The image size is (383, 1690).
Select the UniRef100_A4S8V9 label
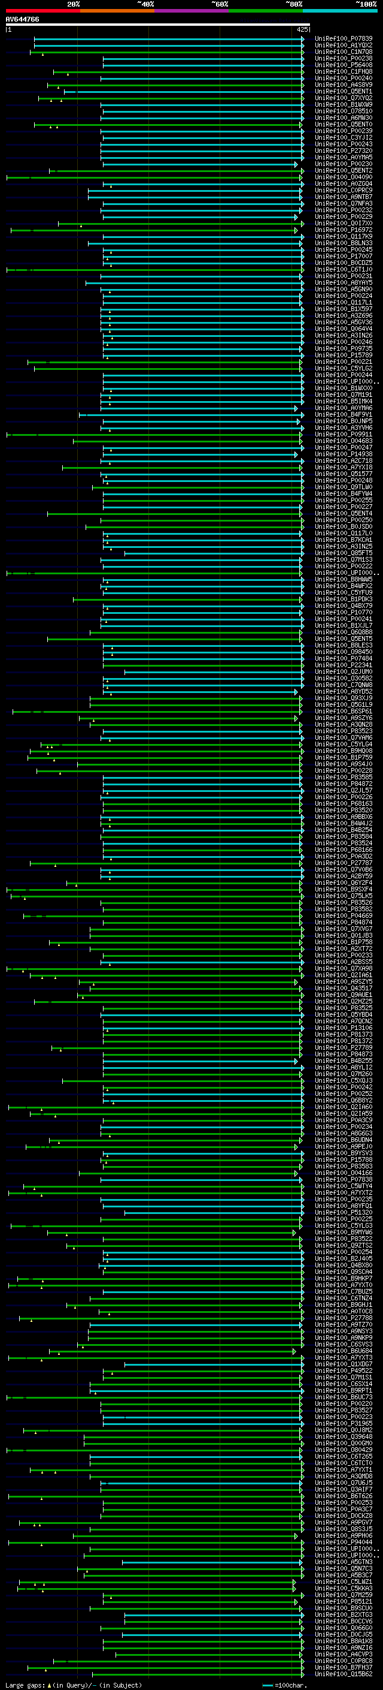[x=344, y=85]
